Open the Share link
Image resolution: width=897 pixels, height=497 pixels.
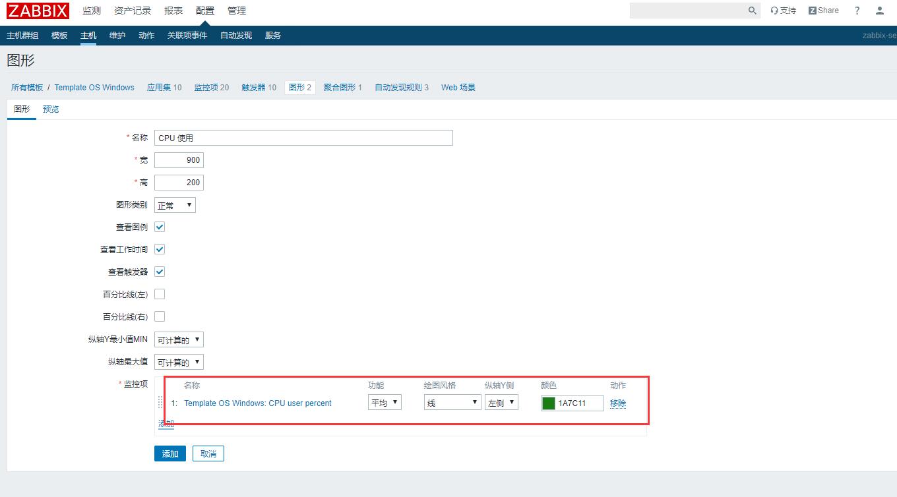[x=824, y=11]
